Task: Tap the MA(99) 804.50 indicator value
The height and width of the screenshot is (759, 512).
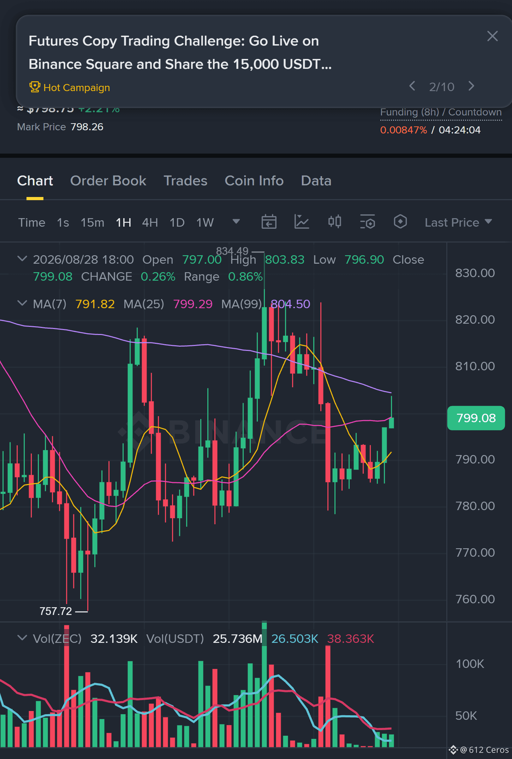Action: (290, 304)
